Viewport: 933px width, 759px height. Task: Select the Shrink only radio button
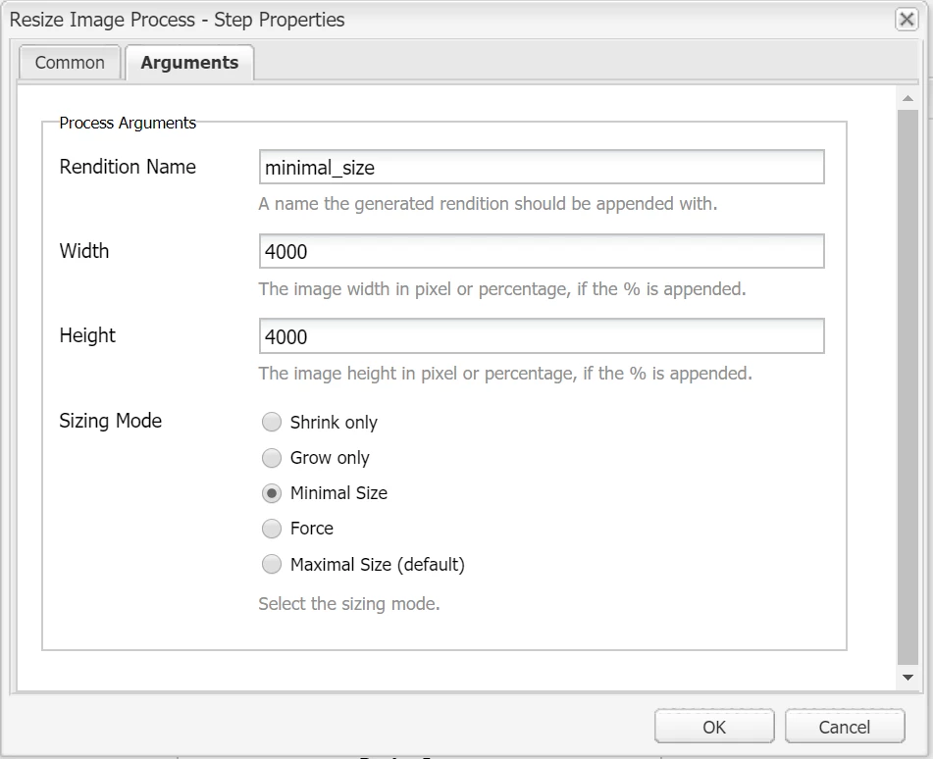(x=272, y=423)
